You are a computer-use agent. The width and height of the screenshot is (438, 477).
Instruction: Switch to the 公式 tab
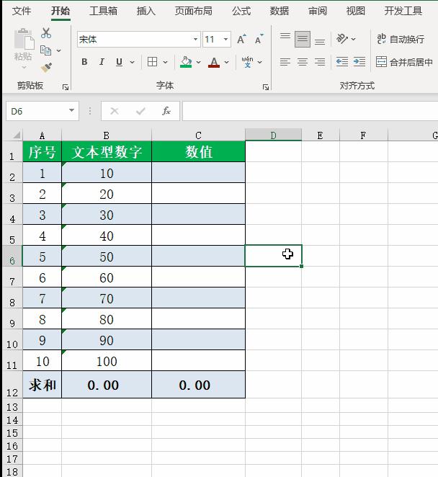click(241, 11)
